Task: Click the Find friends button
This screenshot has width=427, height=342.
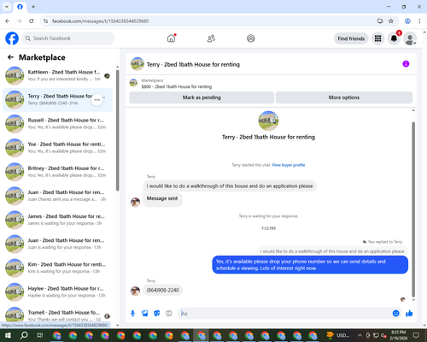Action: click(351, 38)
